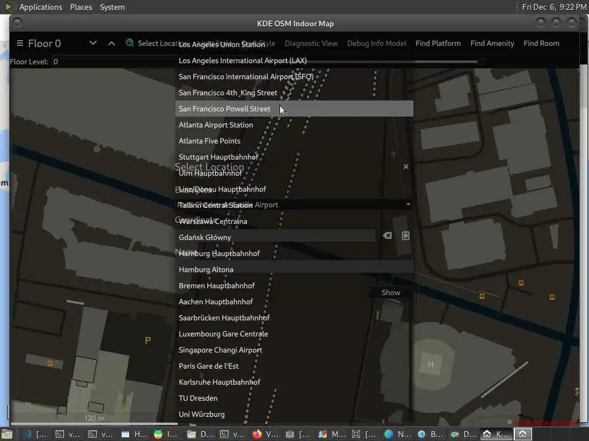589x441 pixels.
Task: Paste coordinates using the clipboard icon
Action: (406, 235)
